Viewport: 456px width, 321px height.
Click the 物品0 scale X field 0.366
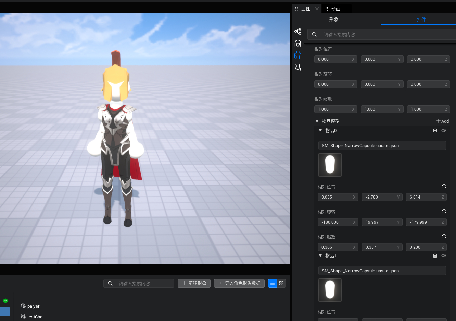(x=338, y=247)
